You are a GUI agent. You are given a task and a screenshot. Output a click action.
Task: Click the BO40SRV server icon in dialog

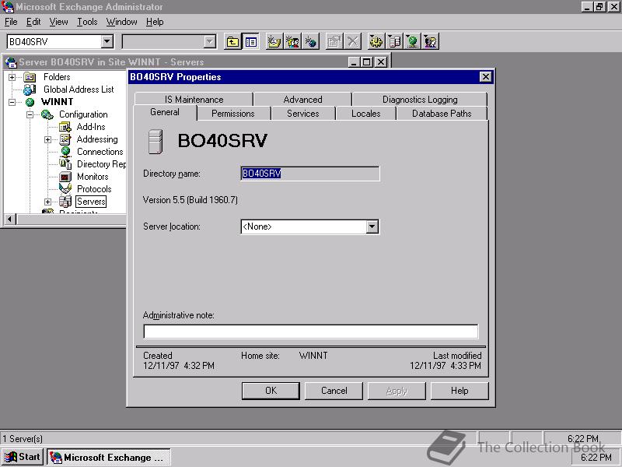[x=155, y=142]
